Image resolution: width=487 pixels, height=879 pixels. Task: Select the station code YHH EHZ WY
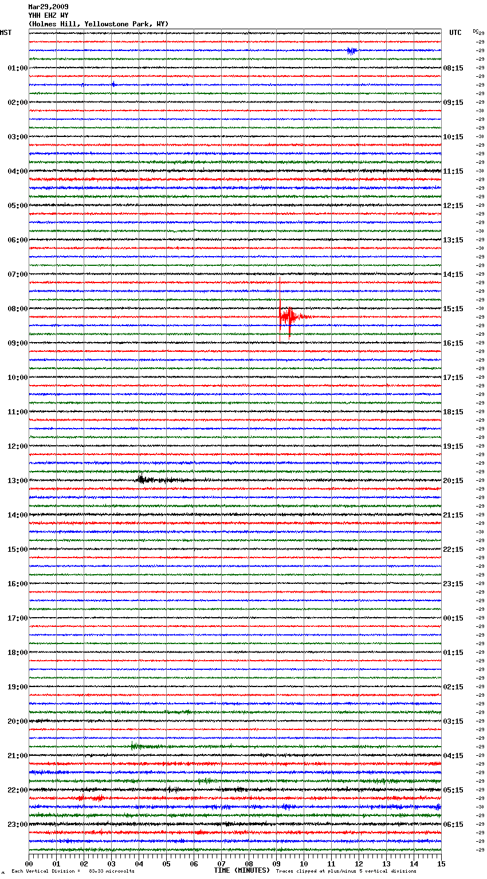48,15
